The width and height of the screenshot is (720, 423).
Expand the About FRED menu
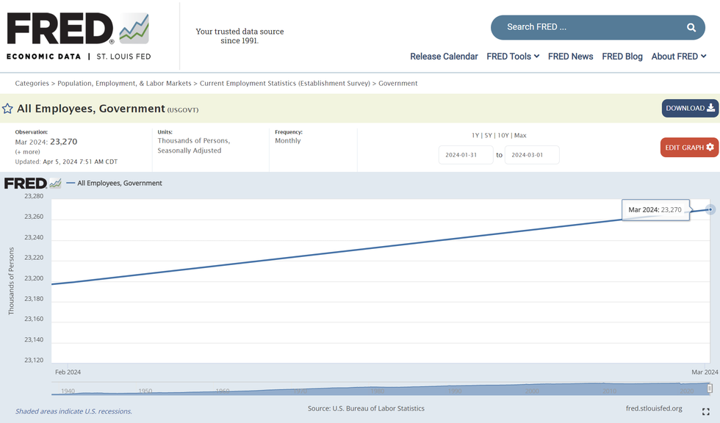click(679, 57)
